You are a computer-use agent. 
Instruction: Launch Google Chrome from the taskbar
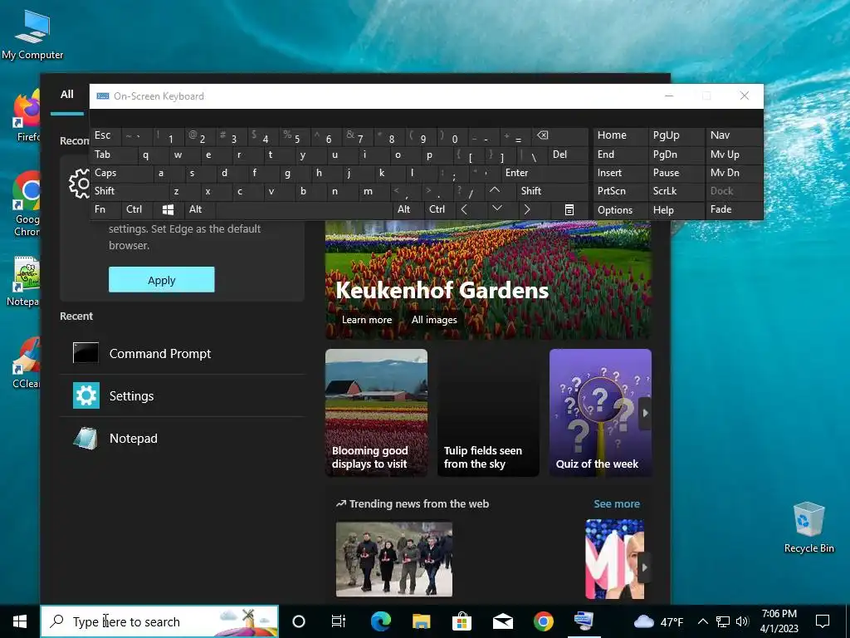pos(543,621)
